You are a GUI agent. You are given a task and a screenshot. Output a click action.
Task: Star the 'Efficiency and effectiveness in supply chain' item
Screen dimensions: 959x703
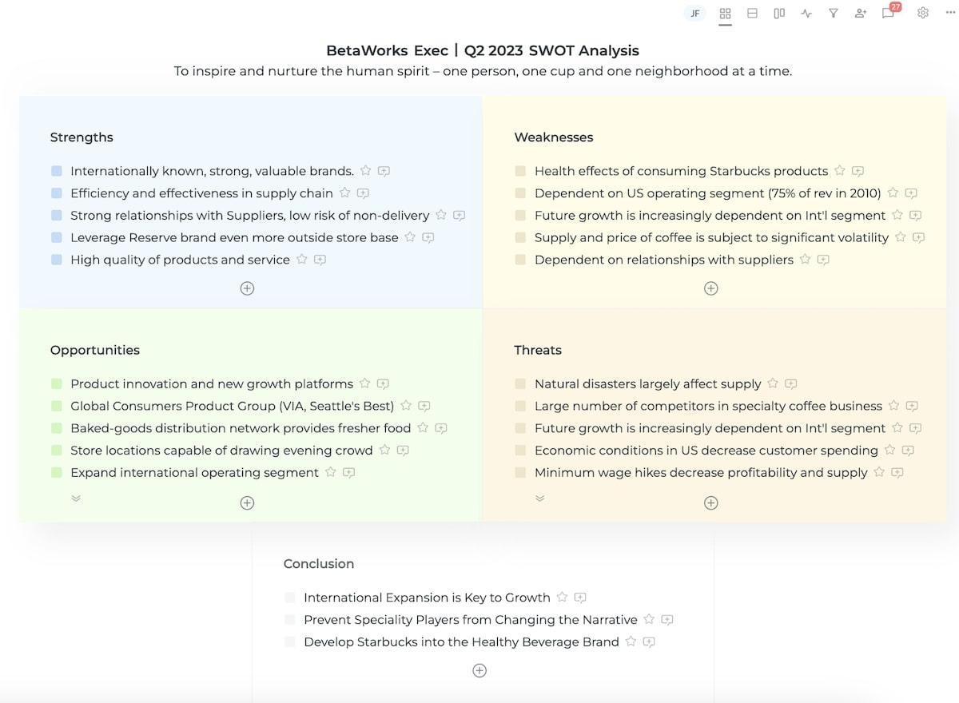[x=344, y=193]
